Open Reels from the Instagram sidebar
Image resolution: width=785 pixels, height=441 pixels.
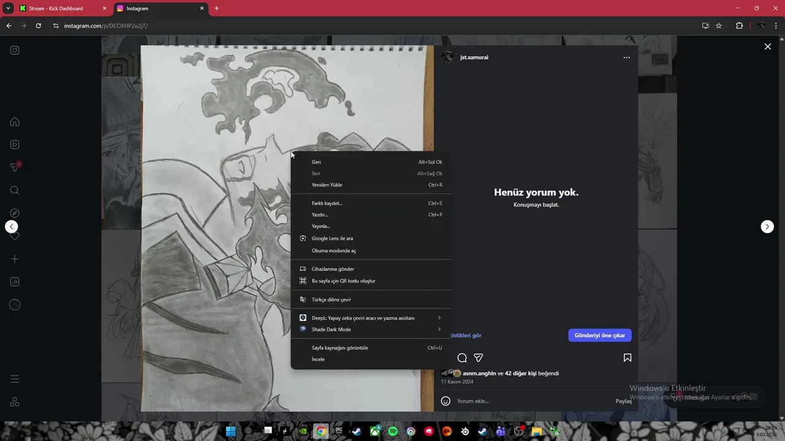pyautogui.click(x=15, y=145)
